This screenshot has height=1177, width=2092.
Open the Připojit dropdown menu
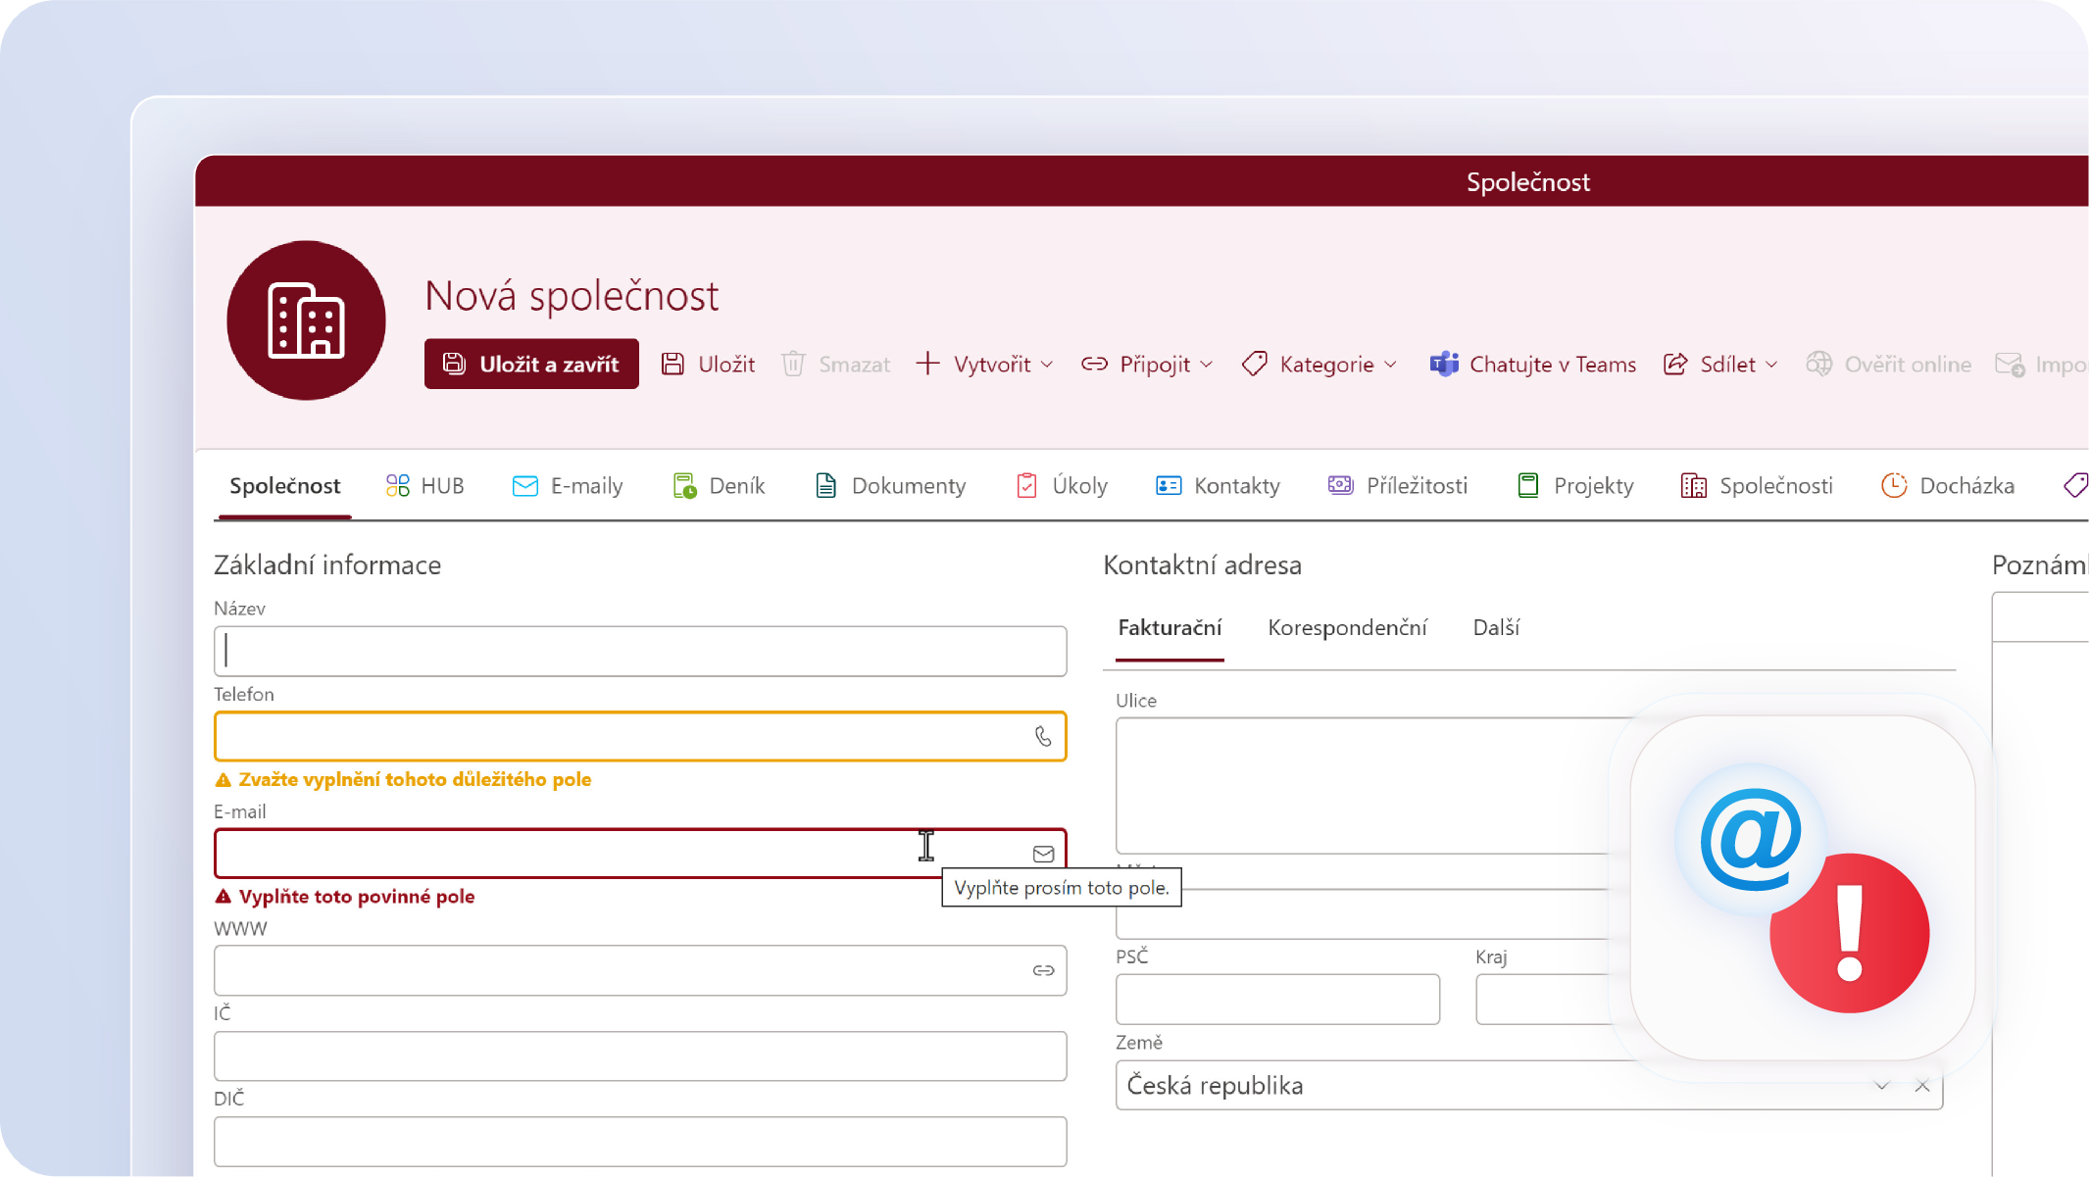(1148, 364)
